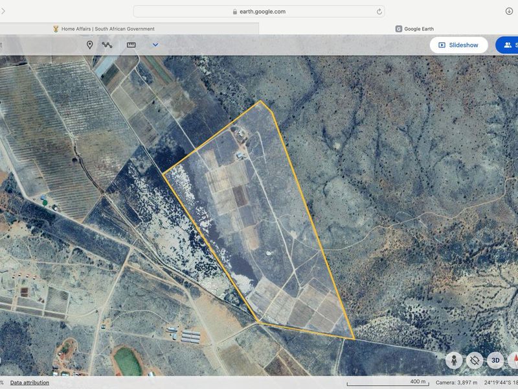This screenshot has width=518, height=389.
Task: Click the Camera altitude readout
Action: click(x=456, y=383)
